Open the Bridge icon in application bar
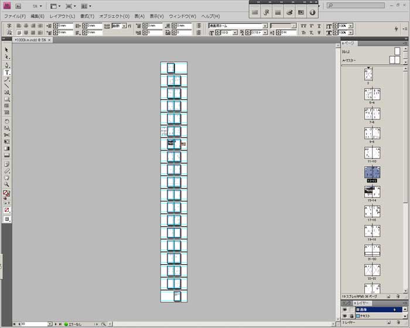 [18, 6]
